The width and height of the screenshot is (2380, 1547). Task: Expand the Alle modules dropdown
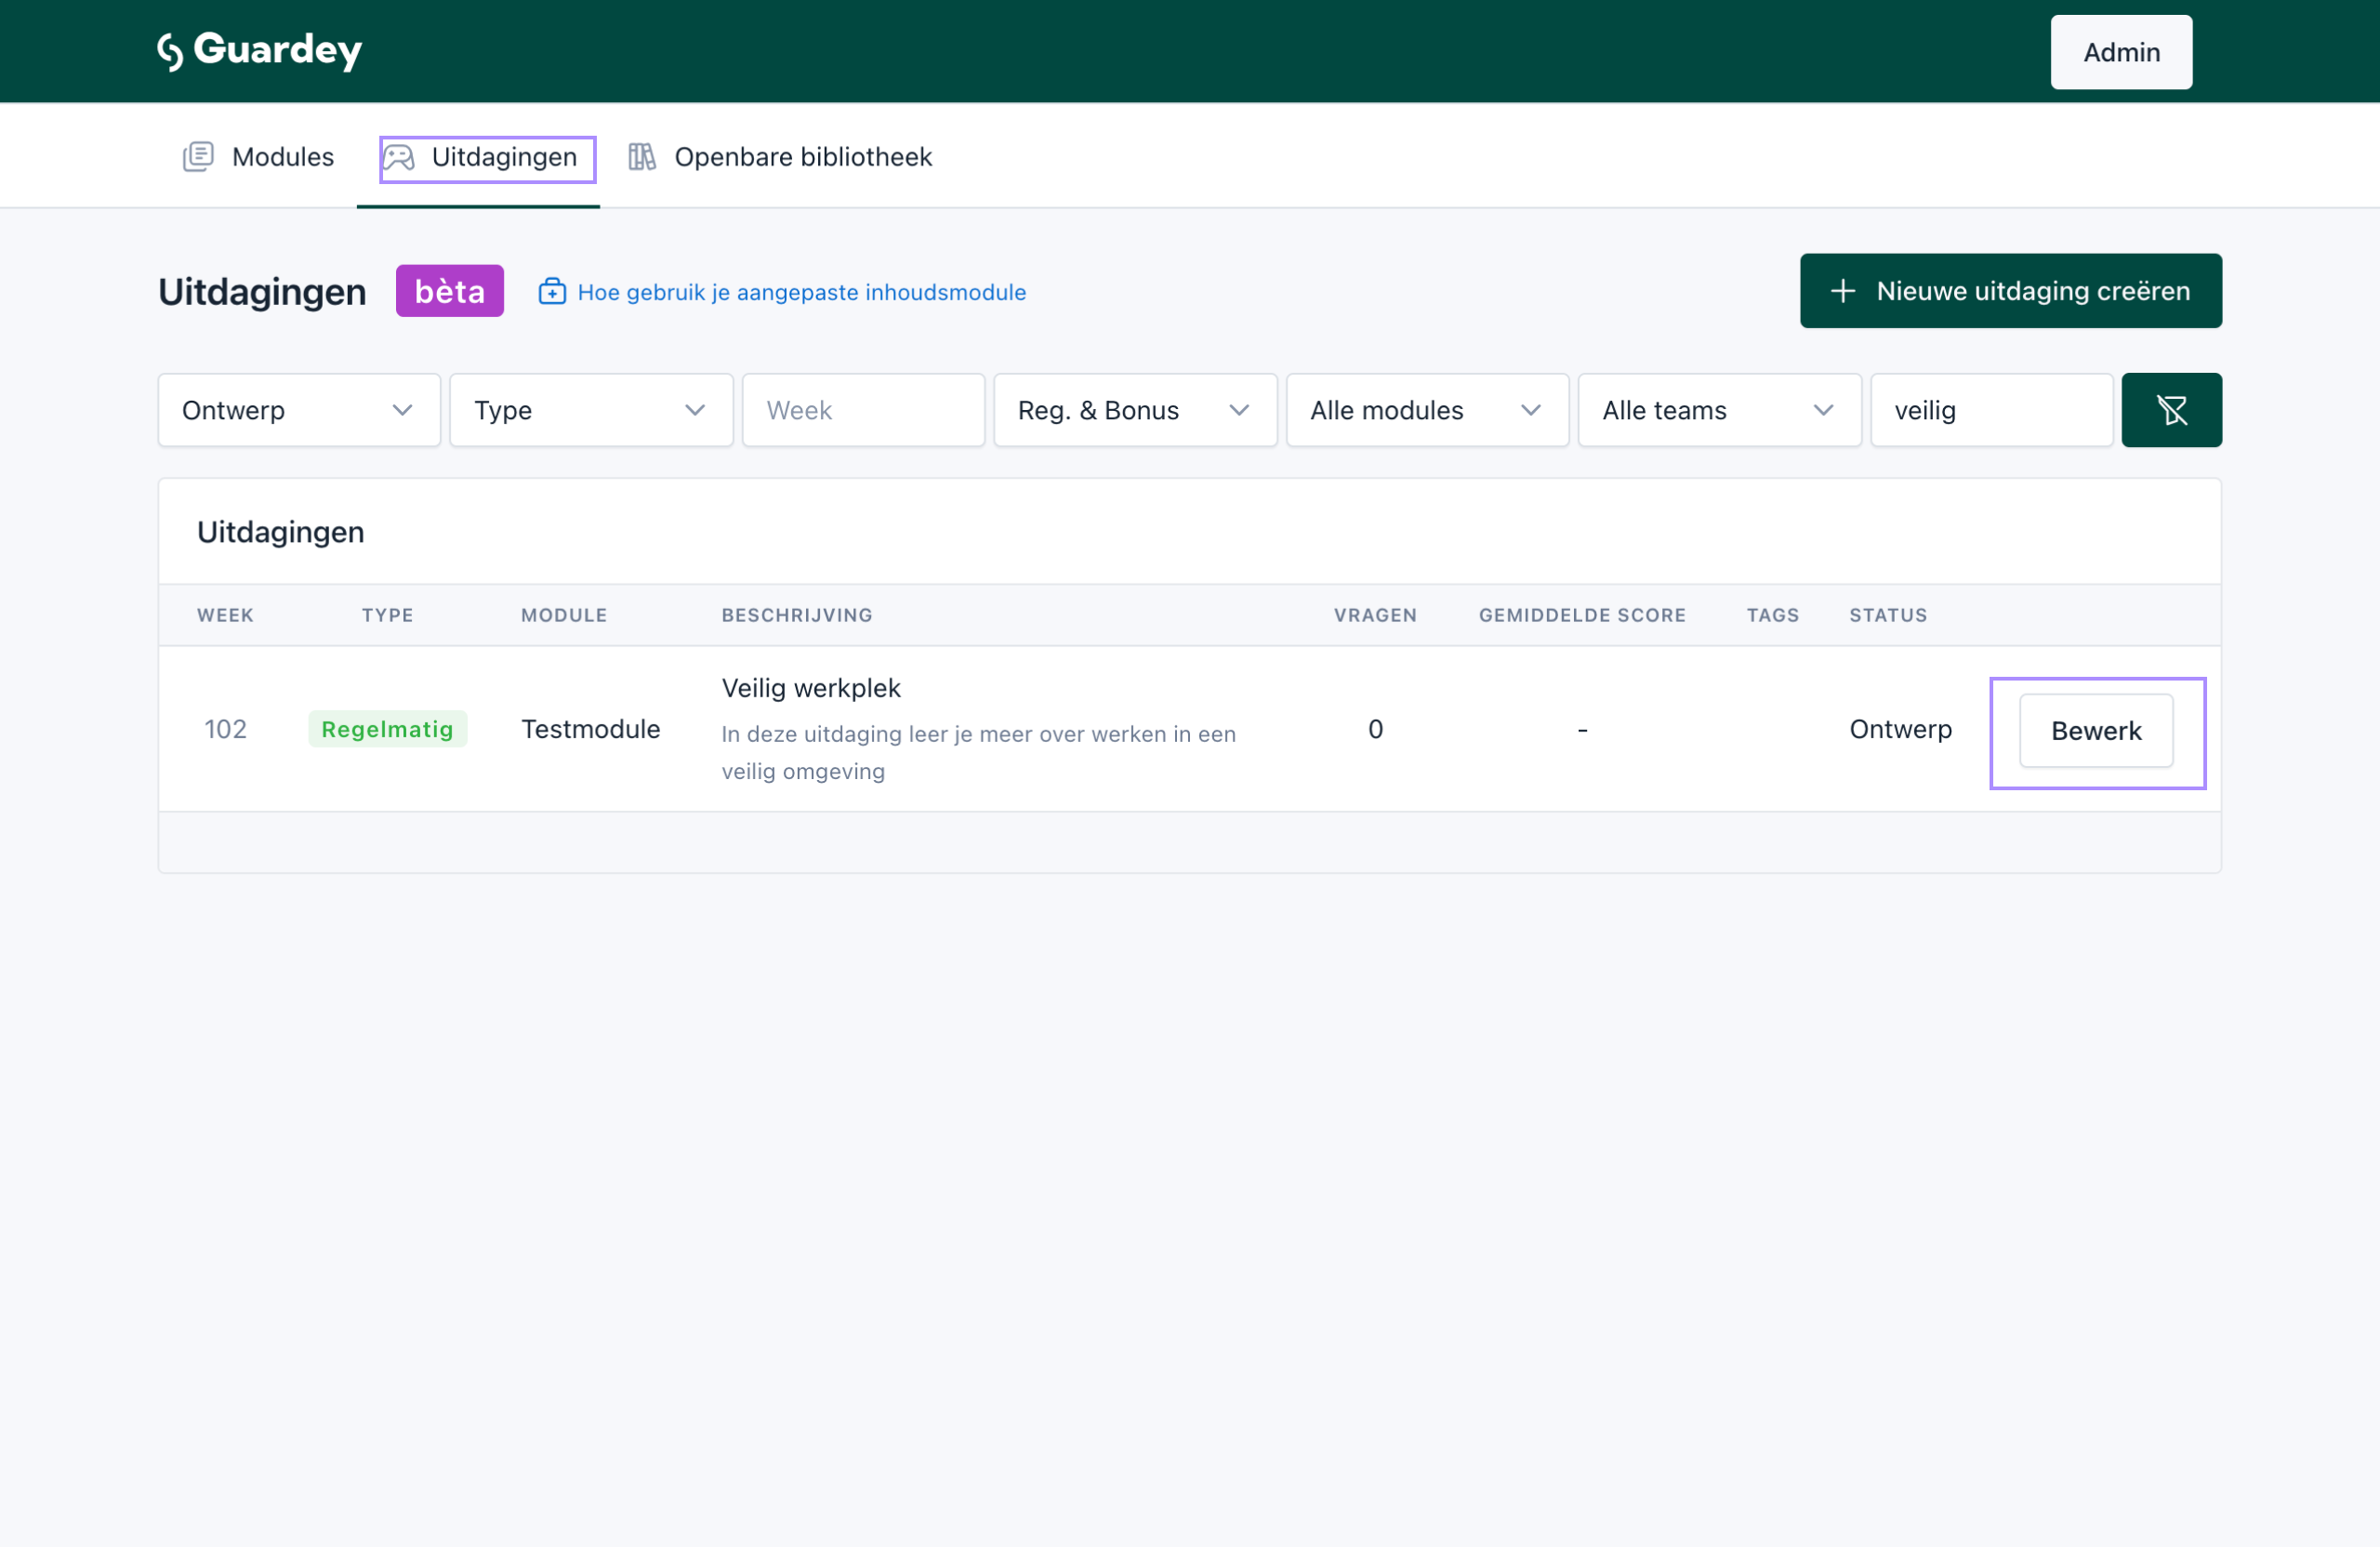point(1426,410)
